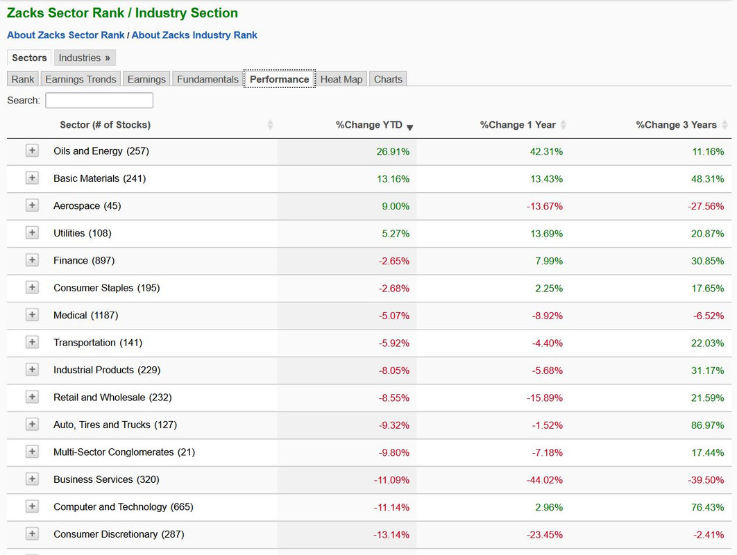Click the plus icon beside Medical
The width and height of the screenshot is (737, 555).
32,315
